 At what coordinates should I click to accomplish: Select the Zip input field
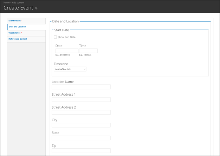tap(81, 151)
